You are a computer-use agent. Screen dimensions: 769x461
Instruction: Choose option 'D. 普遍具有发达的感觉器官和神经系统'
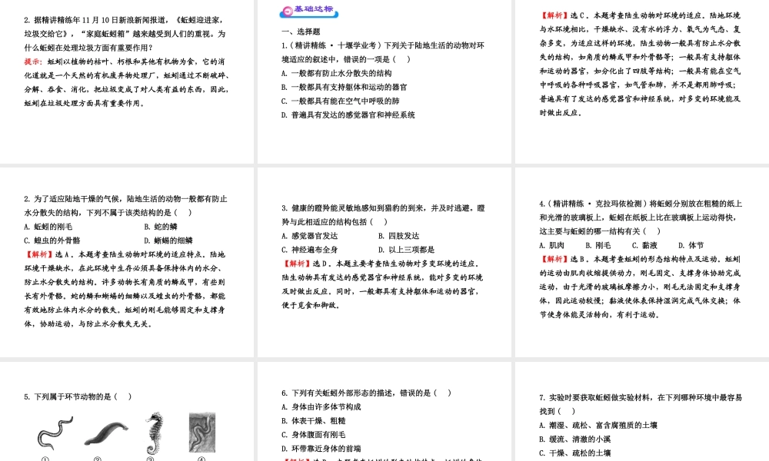(348, 115)
